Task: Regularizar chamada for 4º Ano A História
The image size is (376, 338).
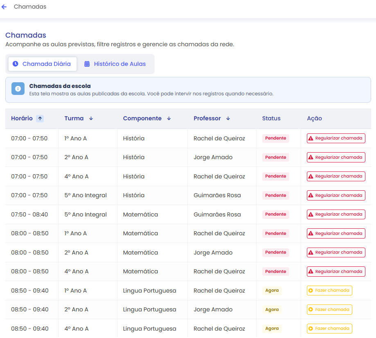Action: click(336, 176)
